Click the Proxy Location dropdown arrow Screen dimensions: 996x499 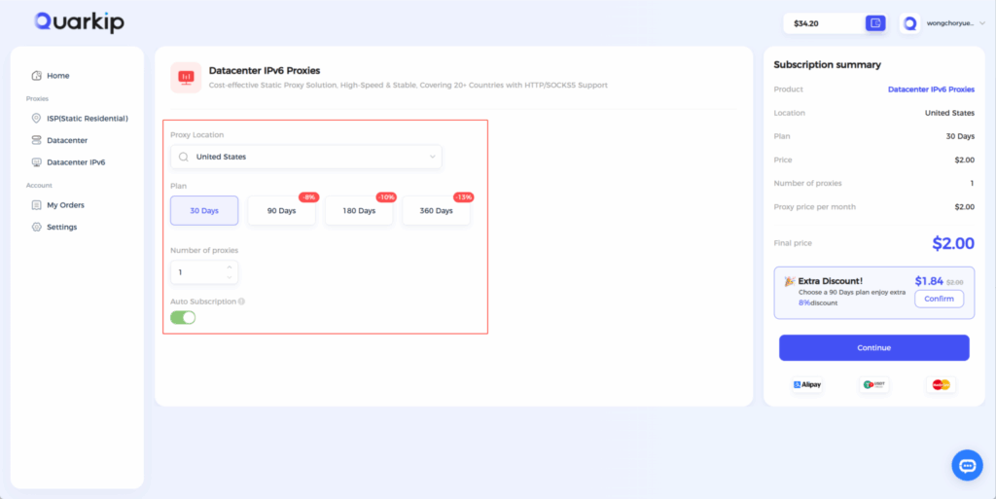(x=433, y=157)
